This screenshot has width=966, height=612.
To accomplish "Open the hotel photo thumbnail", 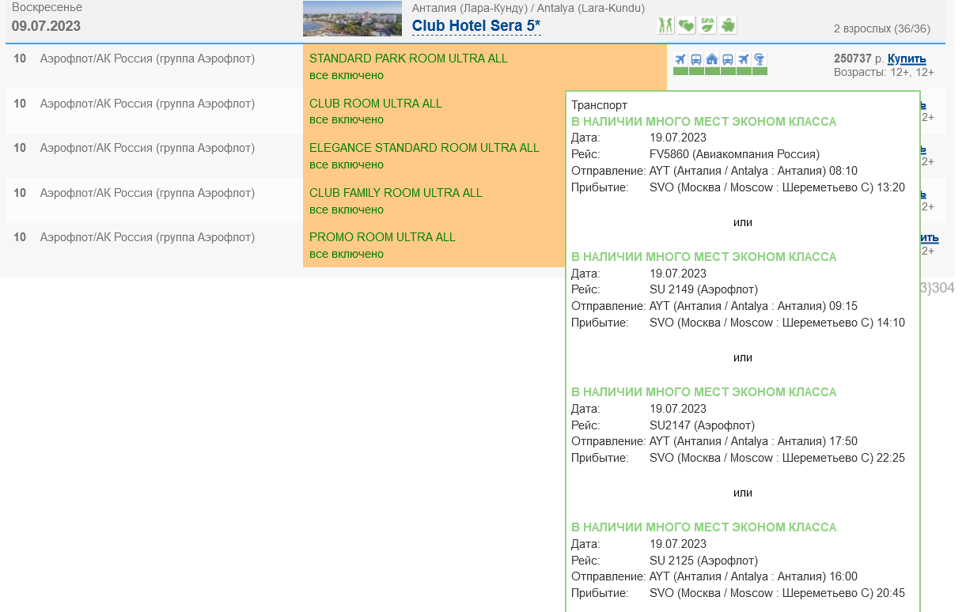I will [351, 19].
